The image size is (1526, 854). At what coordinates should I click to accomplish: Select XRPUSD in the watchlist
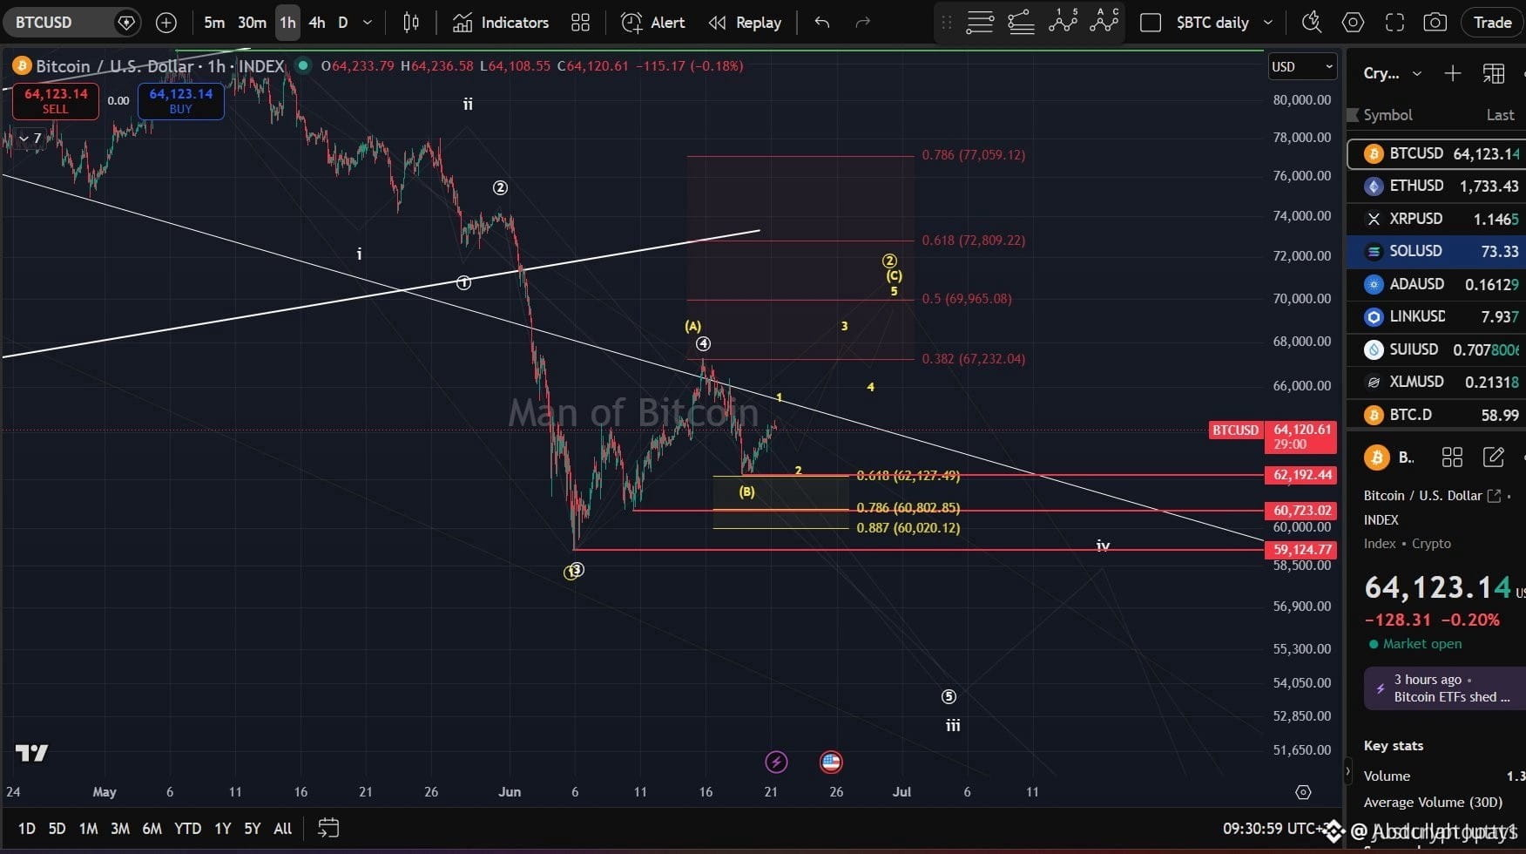1436,219
